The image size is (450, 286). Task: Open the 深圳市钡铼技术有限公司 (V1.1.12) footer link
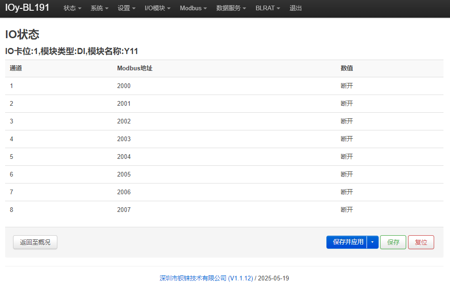[x=206, y=278]
